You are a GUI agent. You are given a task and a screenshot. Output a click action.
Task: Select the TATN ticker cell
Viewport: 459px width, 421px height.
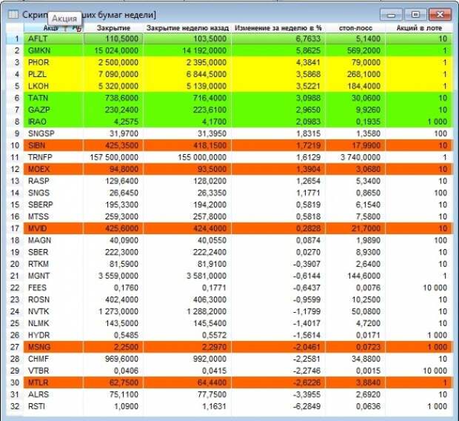53,98
